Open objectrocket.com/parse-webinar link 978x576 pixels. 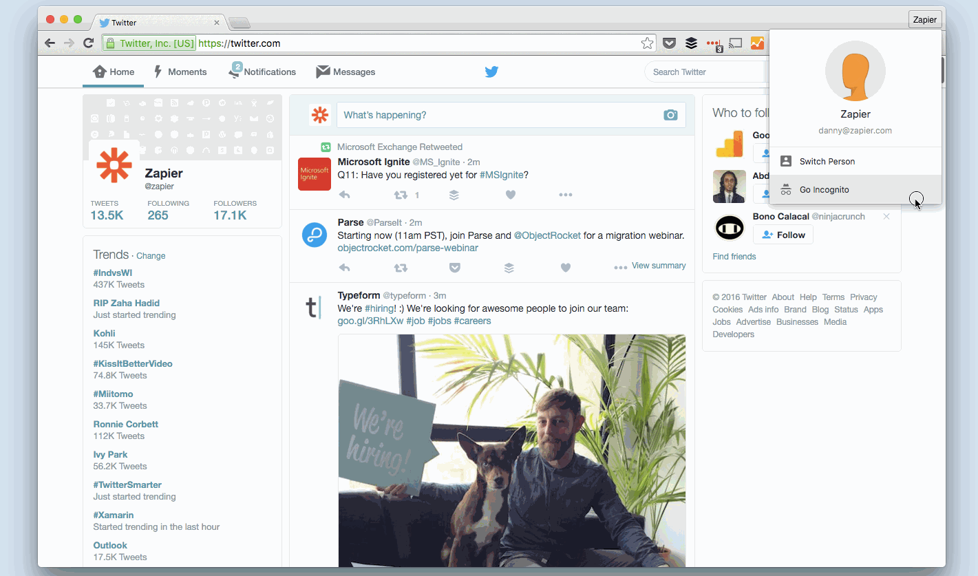[407, 248]
